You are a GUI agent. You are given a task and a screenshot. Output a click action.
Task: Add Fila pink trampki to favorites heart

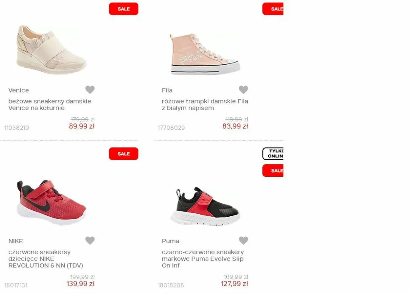[x=243, y=89]
